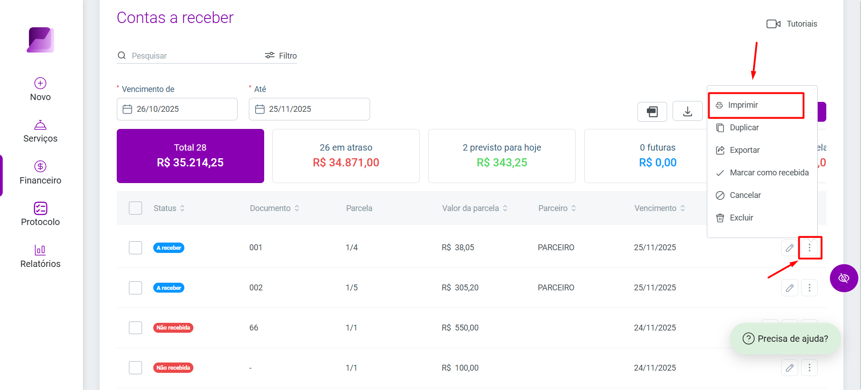Sort by the Status column arrows
This screenshot has height=390, width=861.
pos(183,208)
